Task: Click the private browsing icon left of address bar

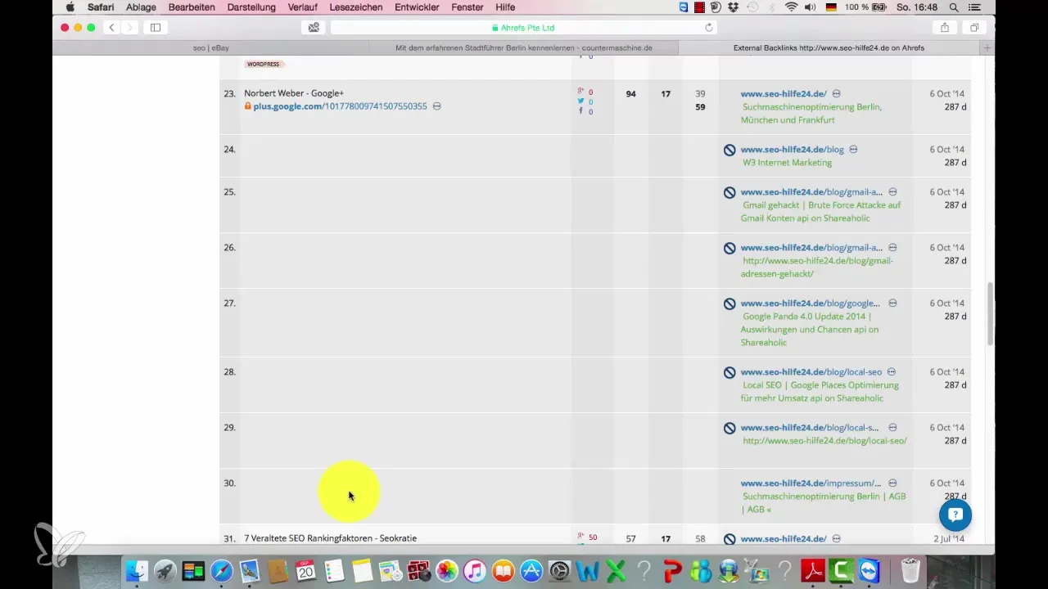Action: click(x=314, y=27)
